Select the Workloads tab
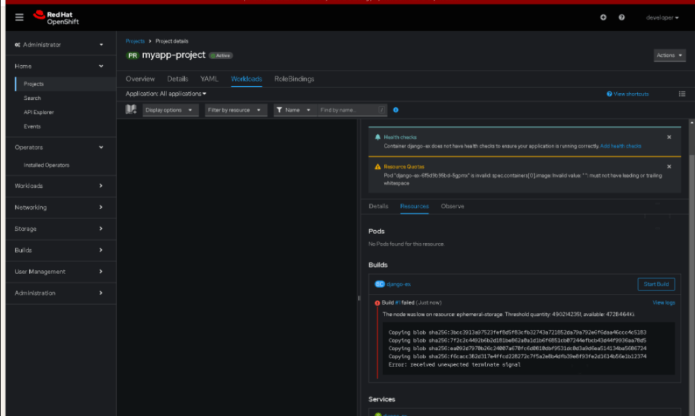This screenshot has width=695, height=416. coord(247,79)
